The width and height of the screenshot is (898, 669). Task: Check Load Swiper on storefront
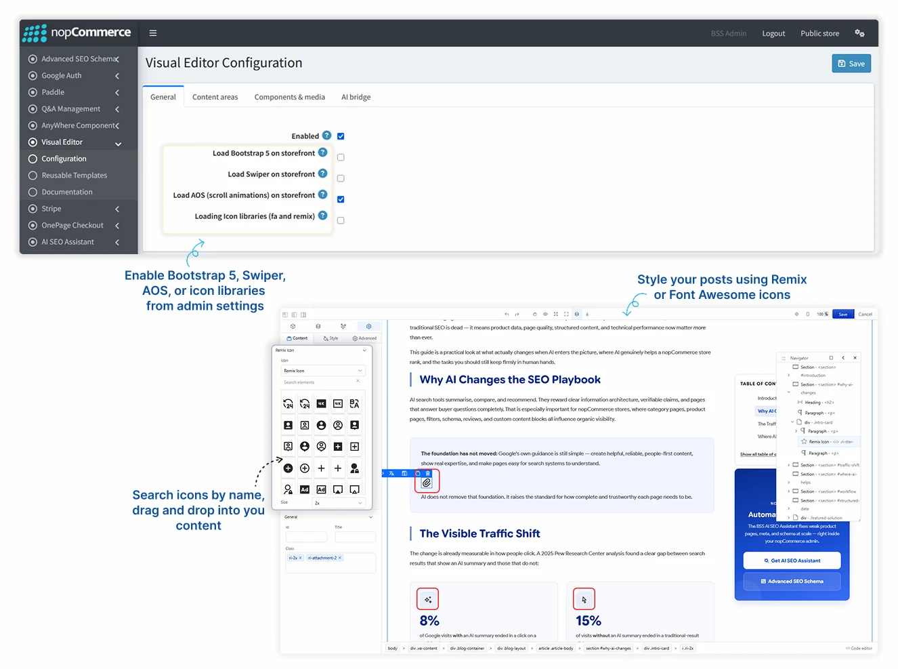click(341, 178)
